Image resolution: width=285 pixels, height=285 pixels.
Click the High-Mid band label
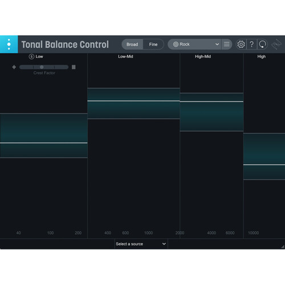coord(203,56)
